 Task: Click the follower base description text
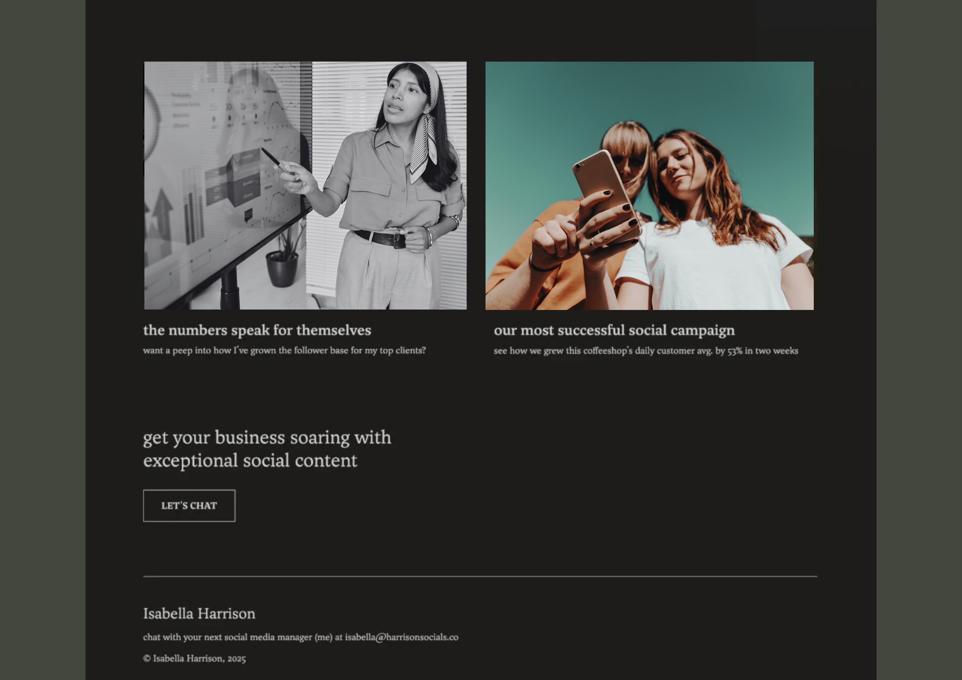click(x=284, y=350)
